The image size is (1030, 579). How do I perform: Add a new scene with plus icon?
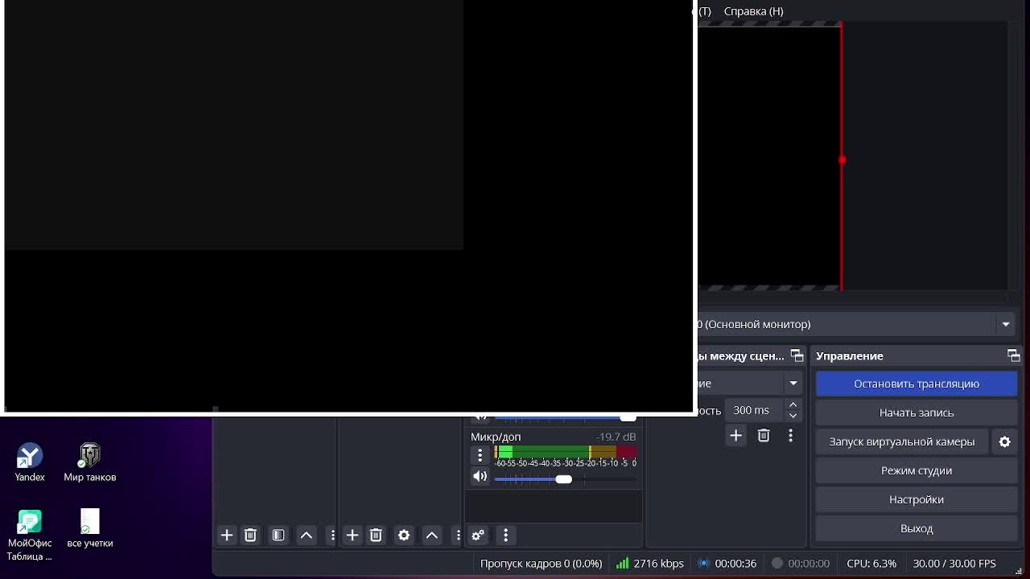pos(227,536)
